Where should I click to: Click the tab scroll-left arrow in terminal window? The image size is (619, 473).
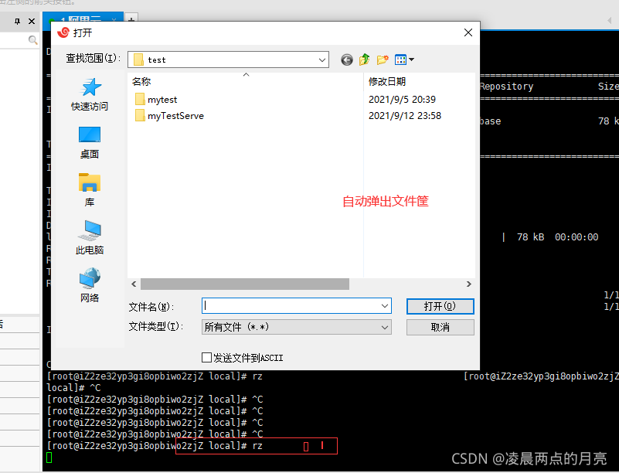[610, 21]
